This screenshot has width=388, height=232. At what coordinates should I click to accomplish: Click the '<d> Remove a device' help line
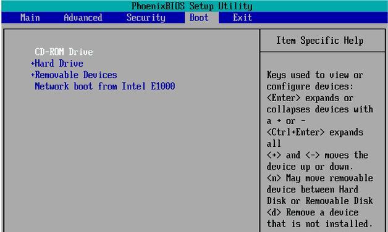click(x=313, y=212)
